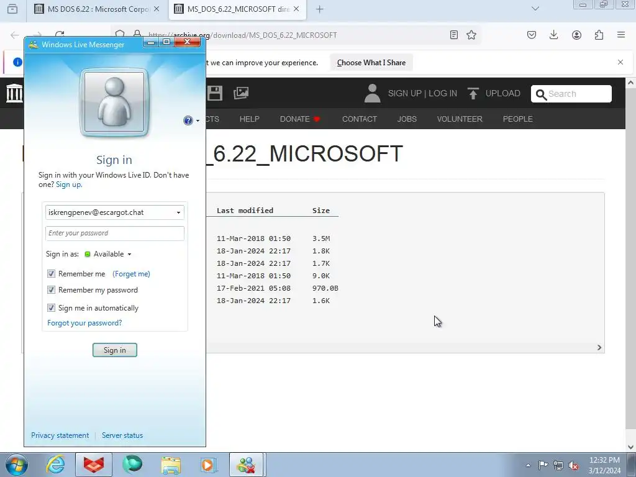
Task: Open the dropdown arrow beside the help icon
Action: click(198, 121)
